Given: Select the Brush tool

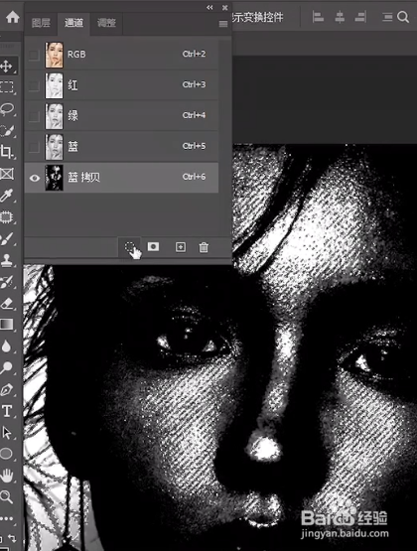Looking at the screenshot, I should point(6,239).
